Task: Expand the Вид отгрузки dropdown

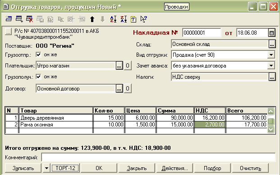Action: (x=271, y=55)
